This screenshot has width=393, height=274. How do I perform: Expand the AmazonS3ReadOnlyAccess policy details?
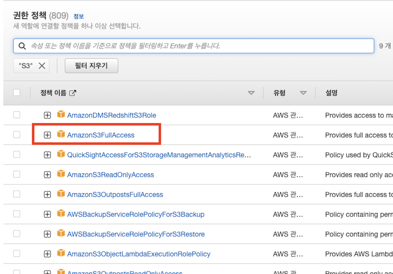coord(47,175)
